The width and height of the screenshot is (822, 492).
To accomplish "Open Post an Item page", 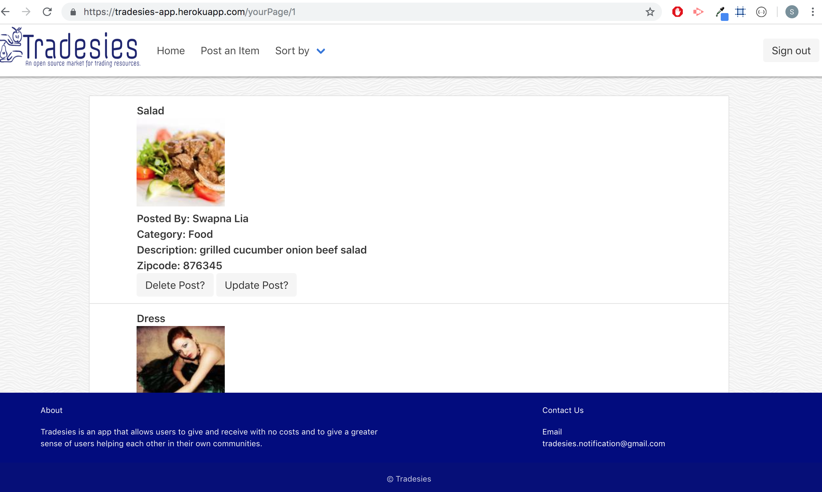I will tap(230, 51).
